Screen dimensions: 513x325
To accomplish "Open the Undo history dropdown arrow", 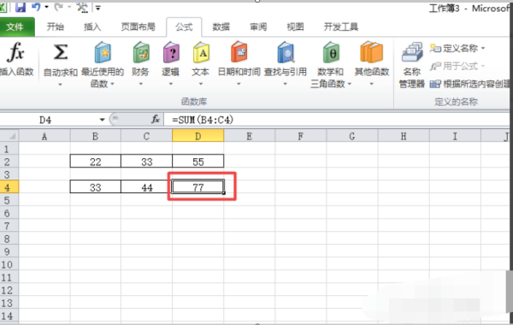I will (x=46, y=7).
